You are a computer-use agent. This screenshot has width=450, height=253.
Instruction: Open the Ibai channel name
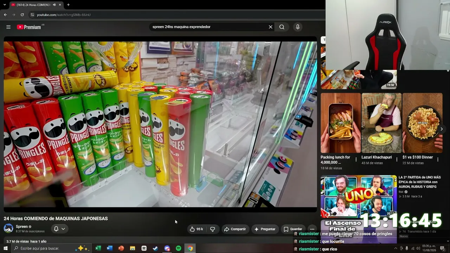click(x=401, y=192)
